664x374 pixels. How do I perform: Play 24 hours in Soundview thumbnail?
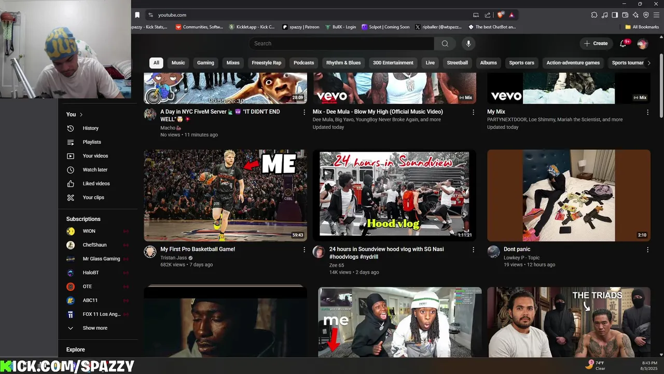(x=394, y=195)
